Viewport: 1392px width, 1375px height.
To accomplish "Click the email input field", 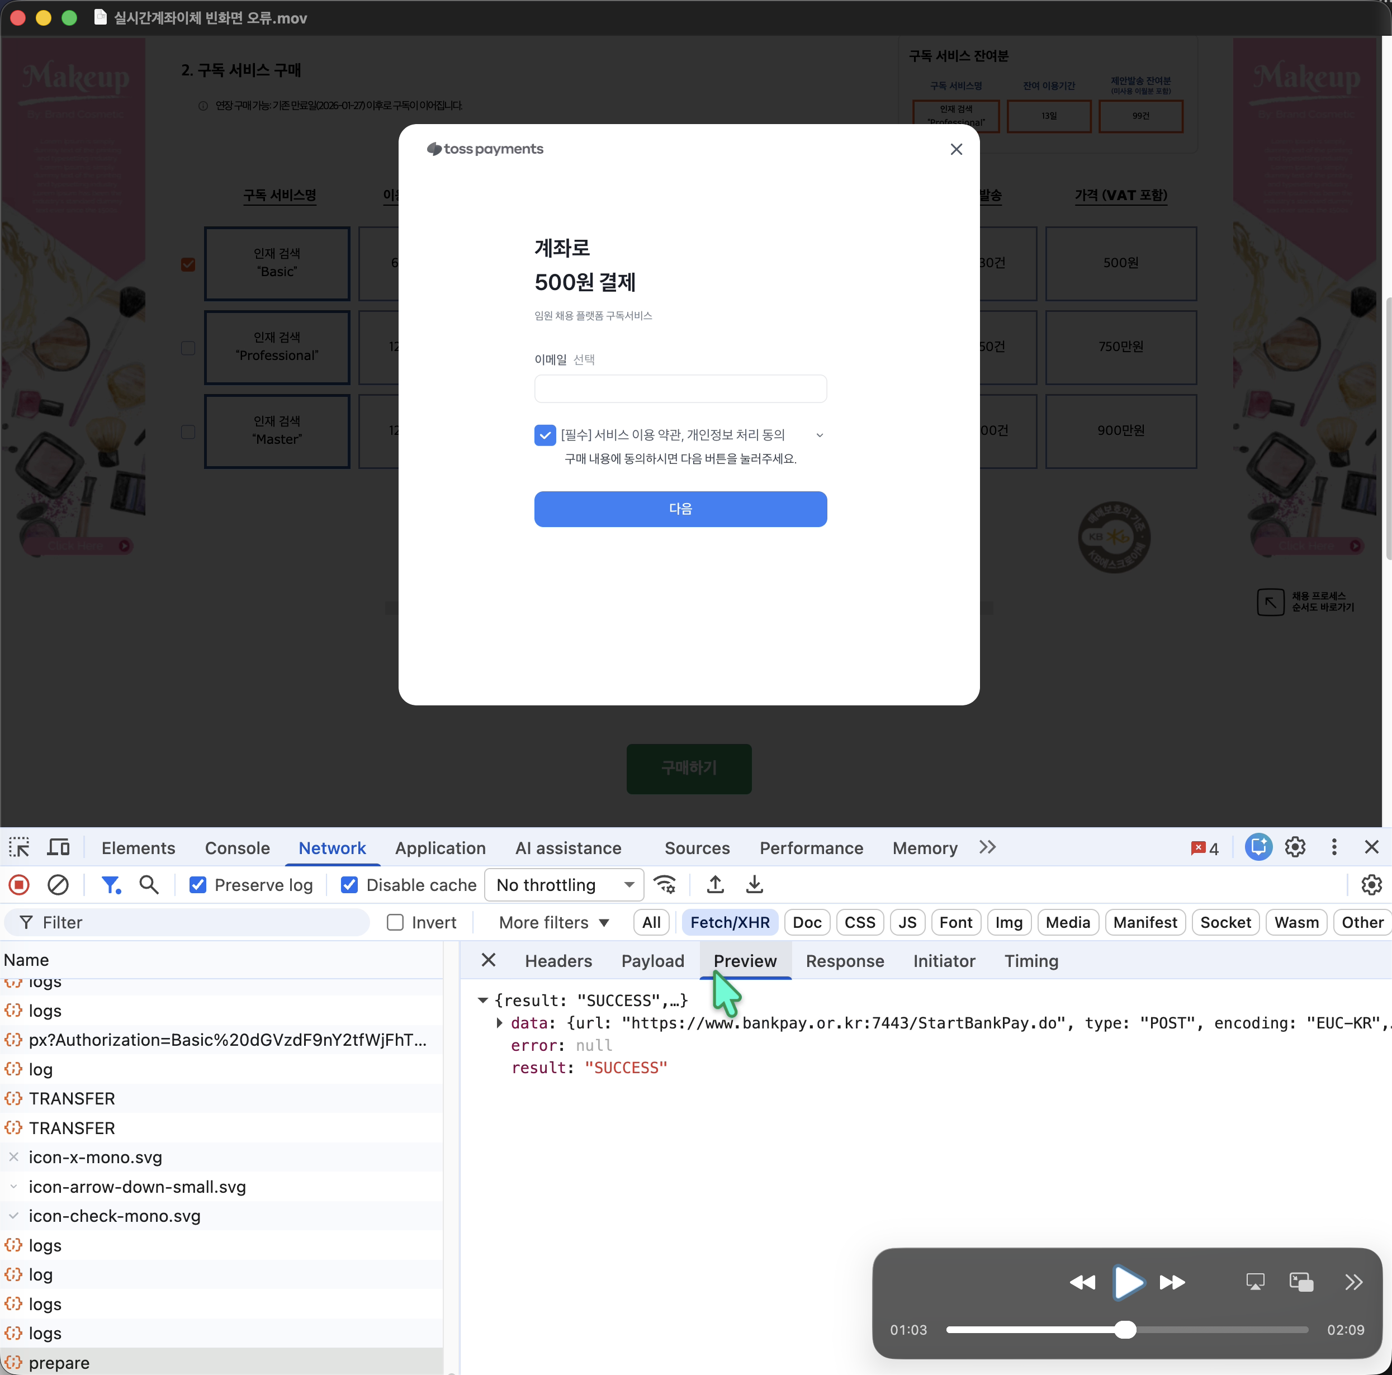I will click(680, 389).
